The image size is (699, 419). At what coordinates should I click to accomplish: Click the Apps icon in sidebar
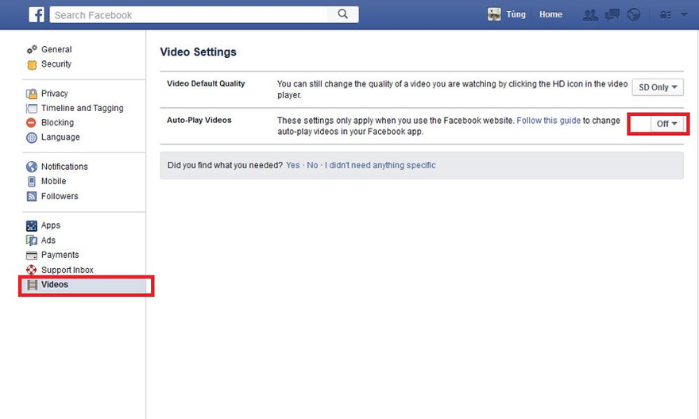[x=32, y=225]
